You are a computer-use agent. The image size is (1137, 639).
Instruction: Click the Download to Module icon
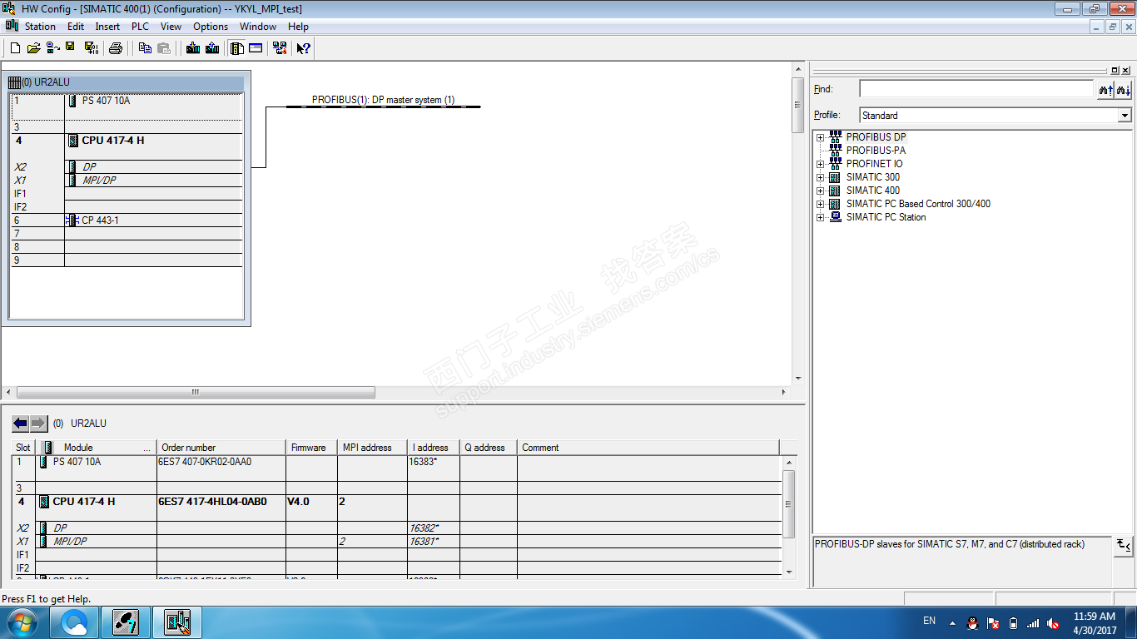point(193,48)
